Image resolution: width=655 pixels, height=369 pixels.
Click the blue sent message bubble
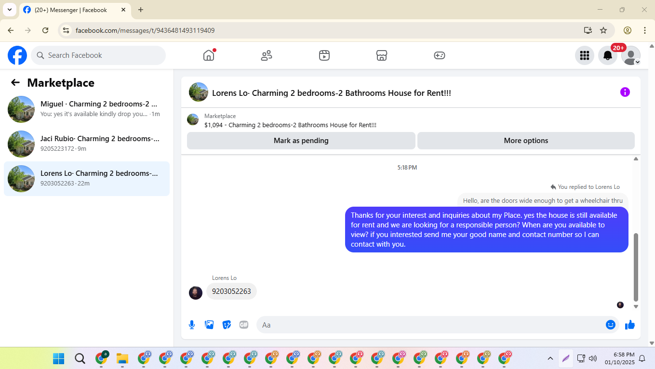point(487,230)
